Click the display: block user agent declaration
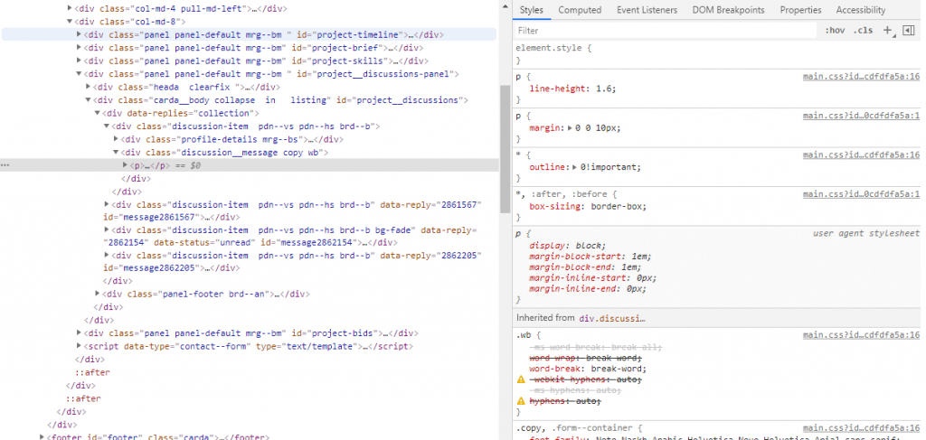The height and width of the screenshot is (440, 926). coord(568,246)
